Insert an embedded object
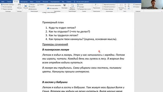Viewport: 163px width, 92px height. point(129,9)
